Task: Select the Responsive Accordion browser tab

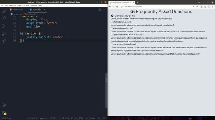Action: tap(122, 3)
